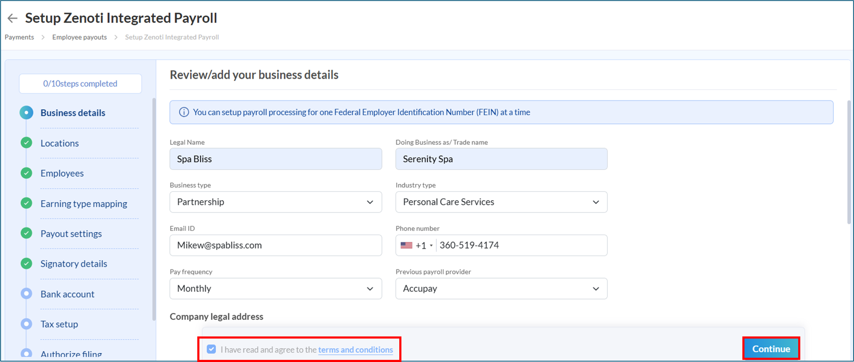This screenshot has width=854, height=362.
Task: Click the back arrow beside page title
Action: [12, 18]
